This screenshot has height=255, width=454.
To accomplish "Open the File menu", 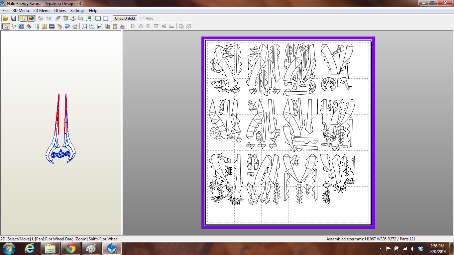I will [5, 11].
